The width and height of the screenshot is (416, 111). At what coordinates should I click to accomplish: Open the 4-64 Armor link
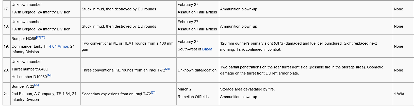pyautogui.click(x=58, y=46)
